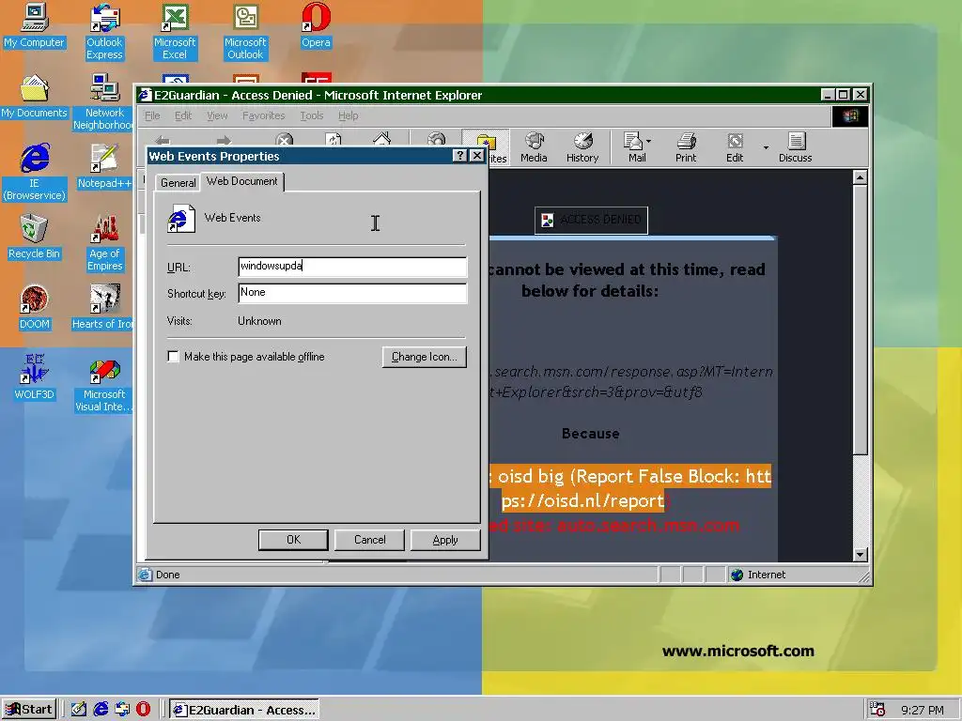Toggle Make this page available offline
This screenshot has height=721, width=962.
coord(174,356)
